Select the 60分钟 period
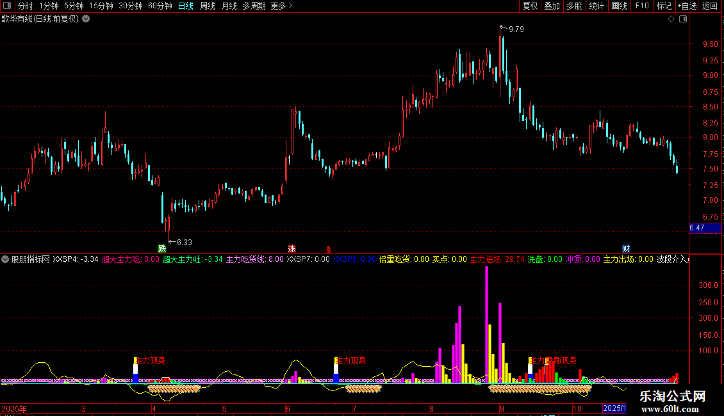 [x=160, y=6]
